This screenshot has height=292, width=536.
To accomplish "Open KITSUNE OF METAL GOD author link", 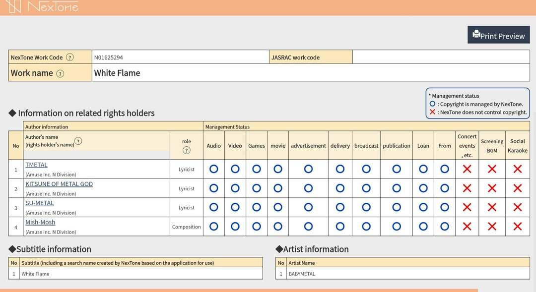I will pos(59,184).
